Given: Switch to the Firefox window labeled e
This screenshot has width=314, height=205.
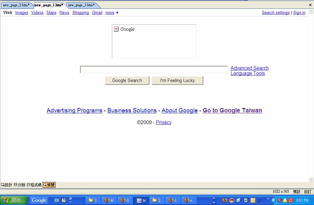Looking at the screenshot, I should tap(189, 200).
